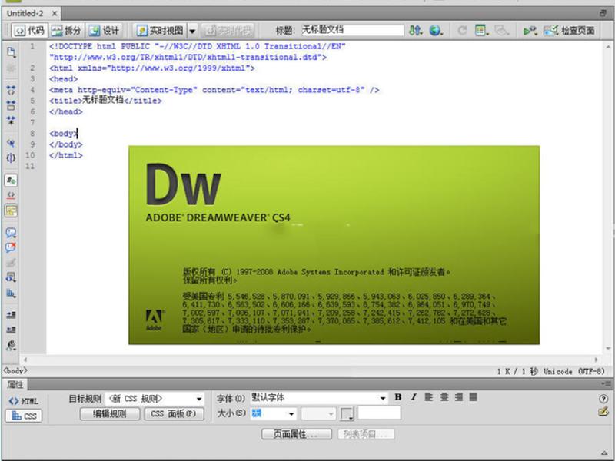Apply Comment icon in coding toolbar
Image resolution: width=615 pixels, height=461 pixels.
11,233
